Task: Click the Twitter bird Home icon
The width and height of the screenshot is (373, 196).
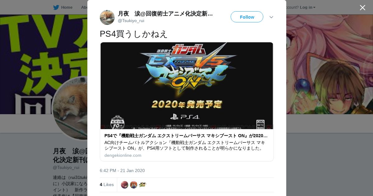Action: point(56,7)
